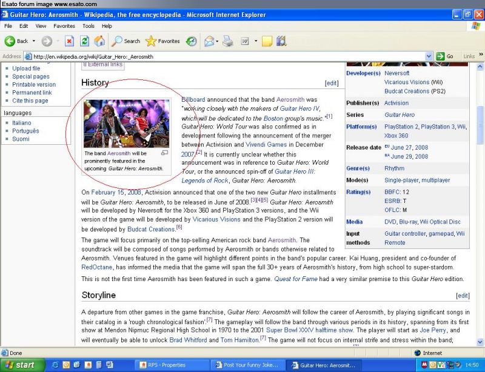
Task: Click the 14:50 system tray clock
Action: [x=471, y=365]
